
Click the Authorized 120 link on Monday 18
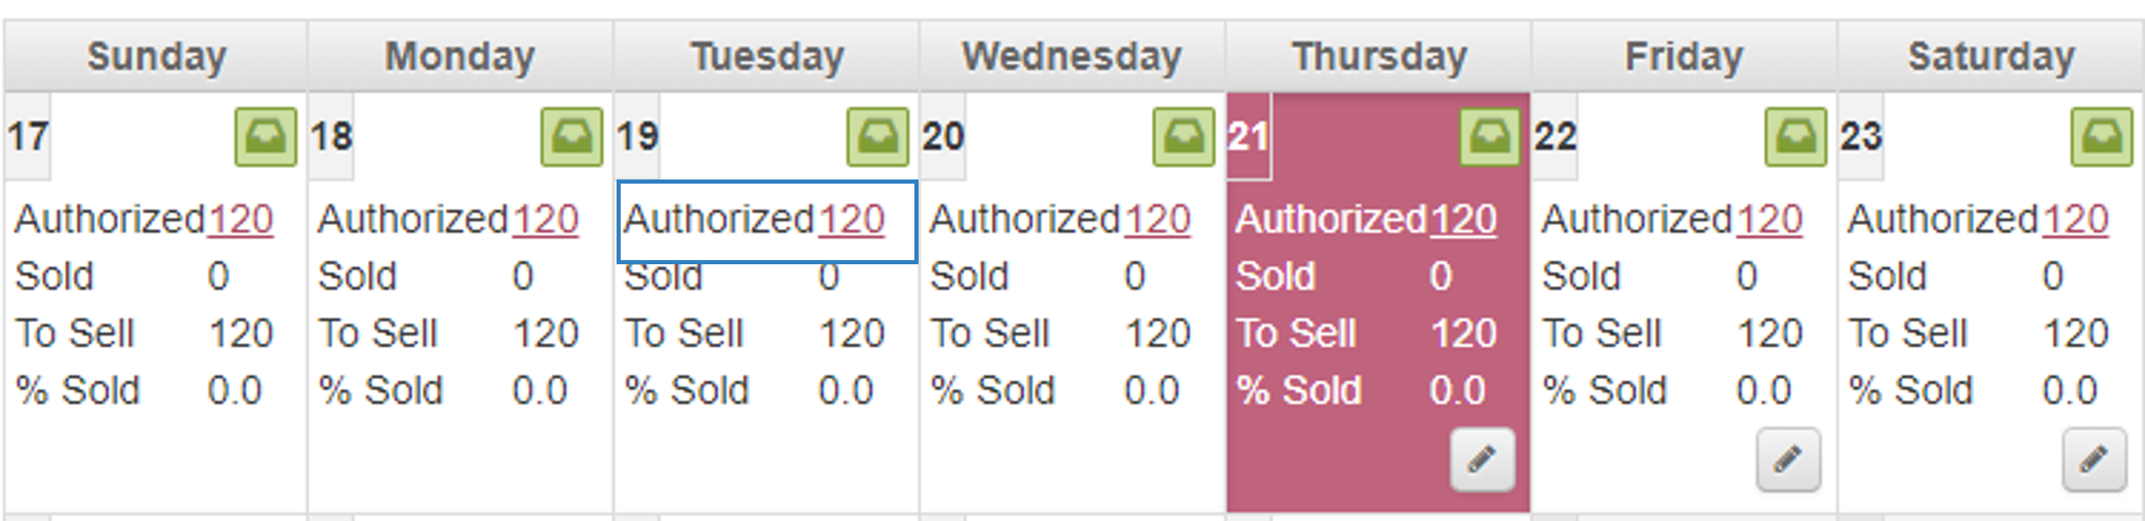(546, 220)
